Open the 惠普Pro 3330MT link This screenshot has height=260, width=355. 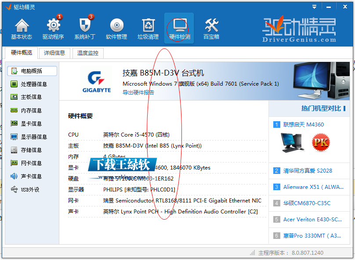pyautogui.click(x=312, y=236)
